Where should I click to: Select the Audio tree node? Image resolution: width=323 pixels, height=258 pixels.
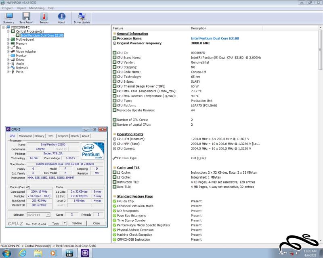coord(20,64)
